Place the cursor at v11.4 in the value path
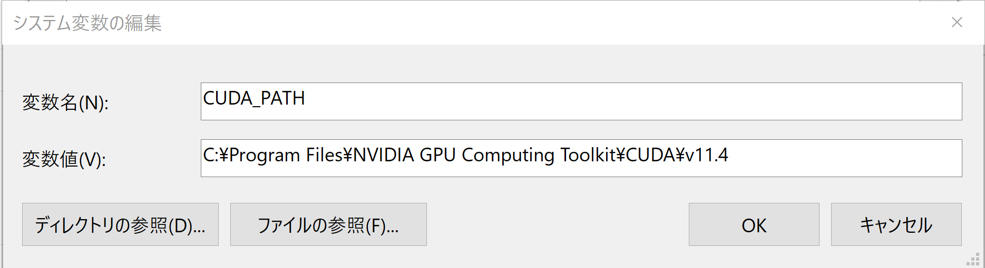 pyautogui.click(x=706, y=155)
